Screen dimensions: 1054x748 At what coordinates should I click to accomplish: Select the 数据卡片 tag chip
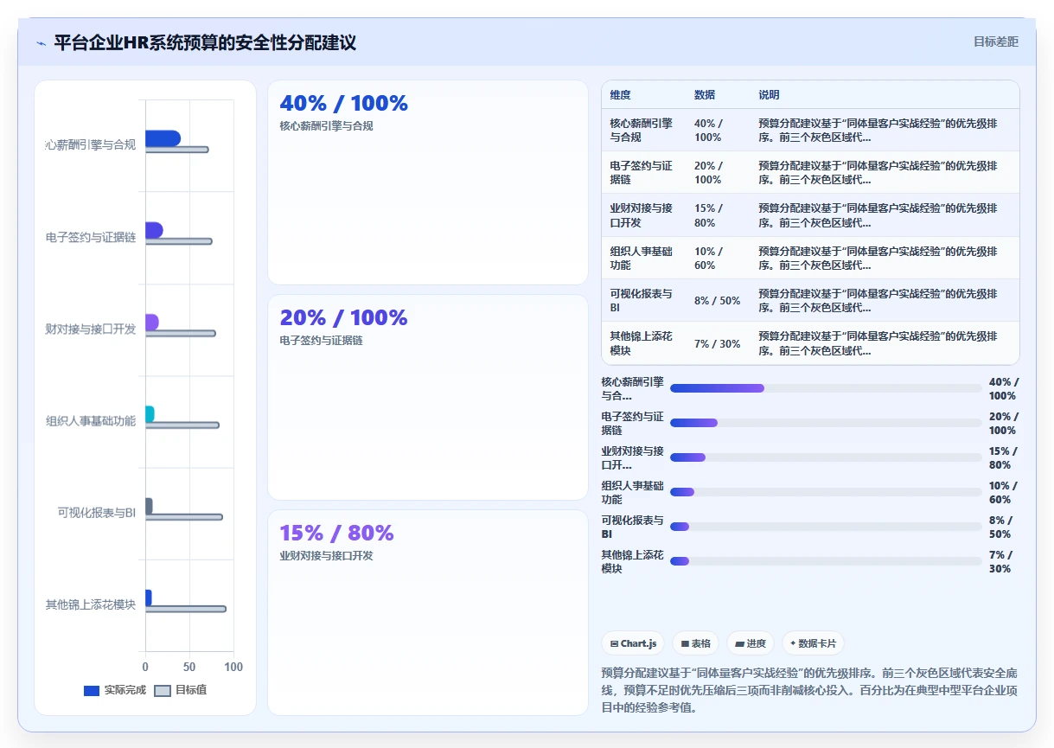813,643
